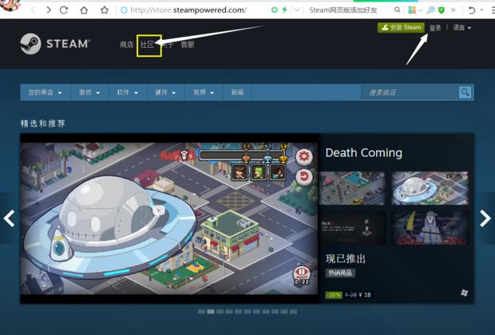The width and height of the screenshot is (495, 335).
Task: Expand the 硬件 dropdown menu
Action: point(165,93)
